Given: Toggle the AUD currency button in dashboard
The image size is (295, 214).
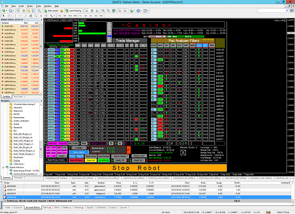Looking at the screenshot, I should (48, 151).
